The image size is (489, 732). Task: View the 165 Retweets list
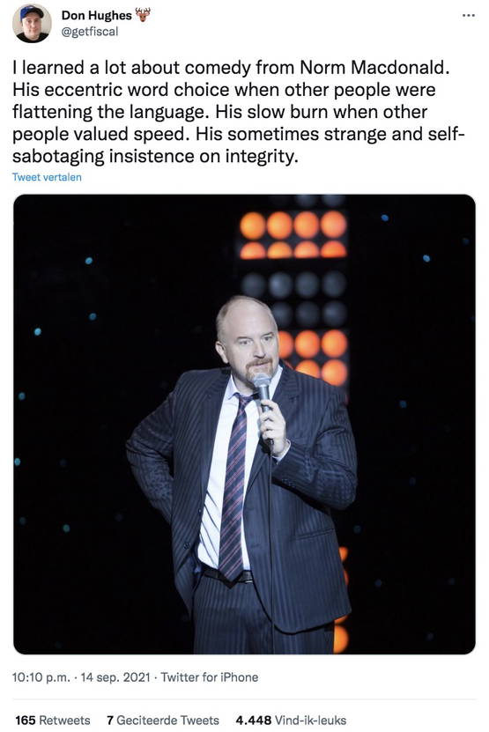52,721
